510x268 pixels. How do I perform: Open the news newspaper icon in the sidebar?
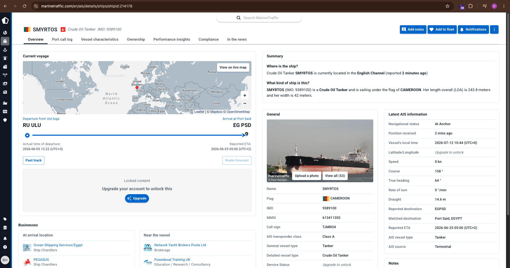[5, 92]
